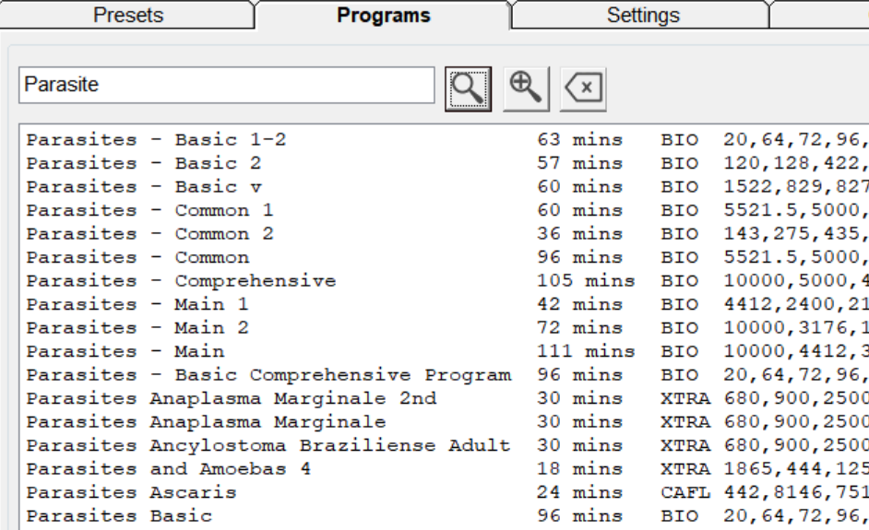Select Parasites - Comprehensive 105 mins program
869x530 pixels.
pos(181,281)
